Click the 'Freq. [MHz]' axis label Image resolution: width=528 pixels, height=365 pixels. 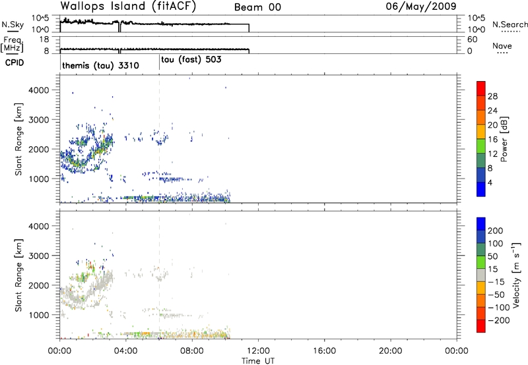point(13,45)
